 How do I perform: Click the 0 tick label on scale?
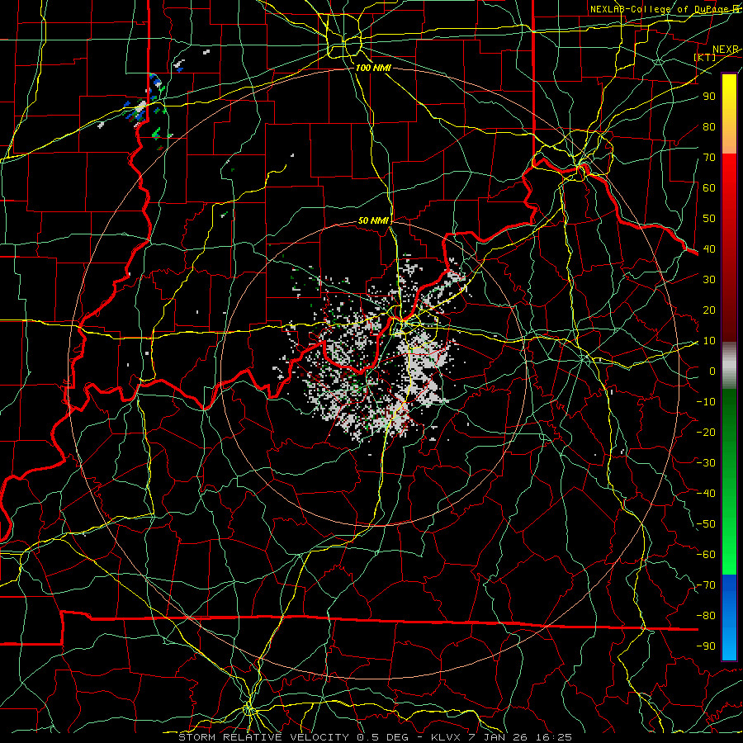(712, 371)
